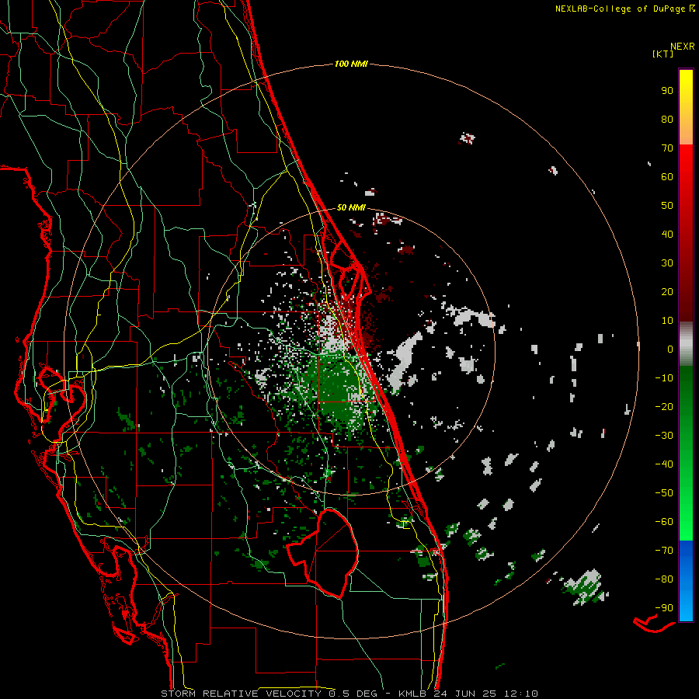Pick the blue segment of the color bar
The height and width of the screenshot is (699, 699).
[x=686, y=580]
